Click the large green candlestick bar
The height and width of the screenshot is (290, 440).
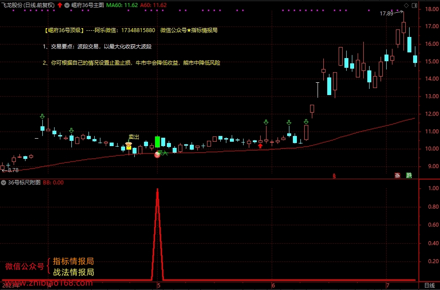[157, 142]
